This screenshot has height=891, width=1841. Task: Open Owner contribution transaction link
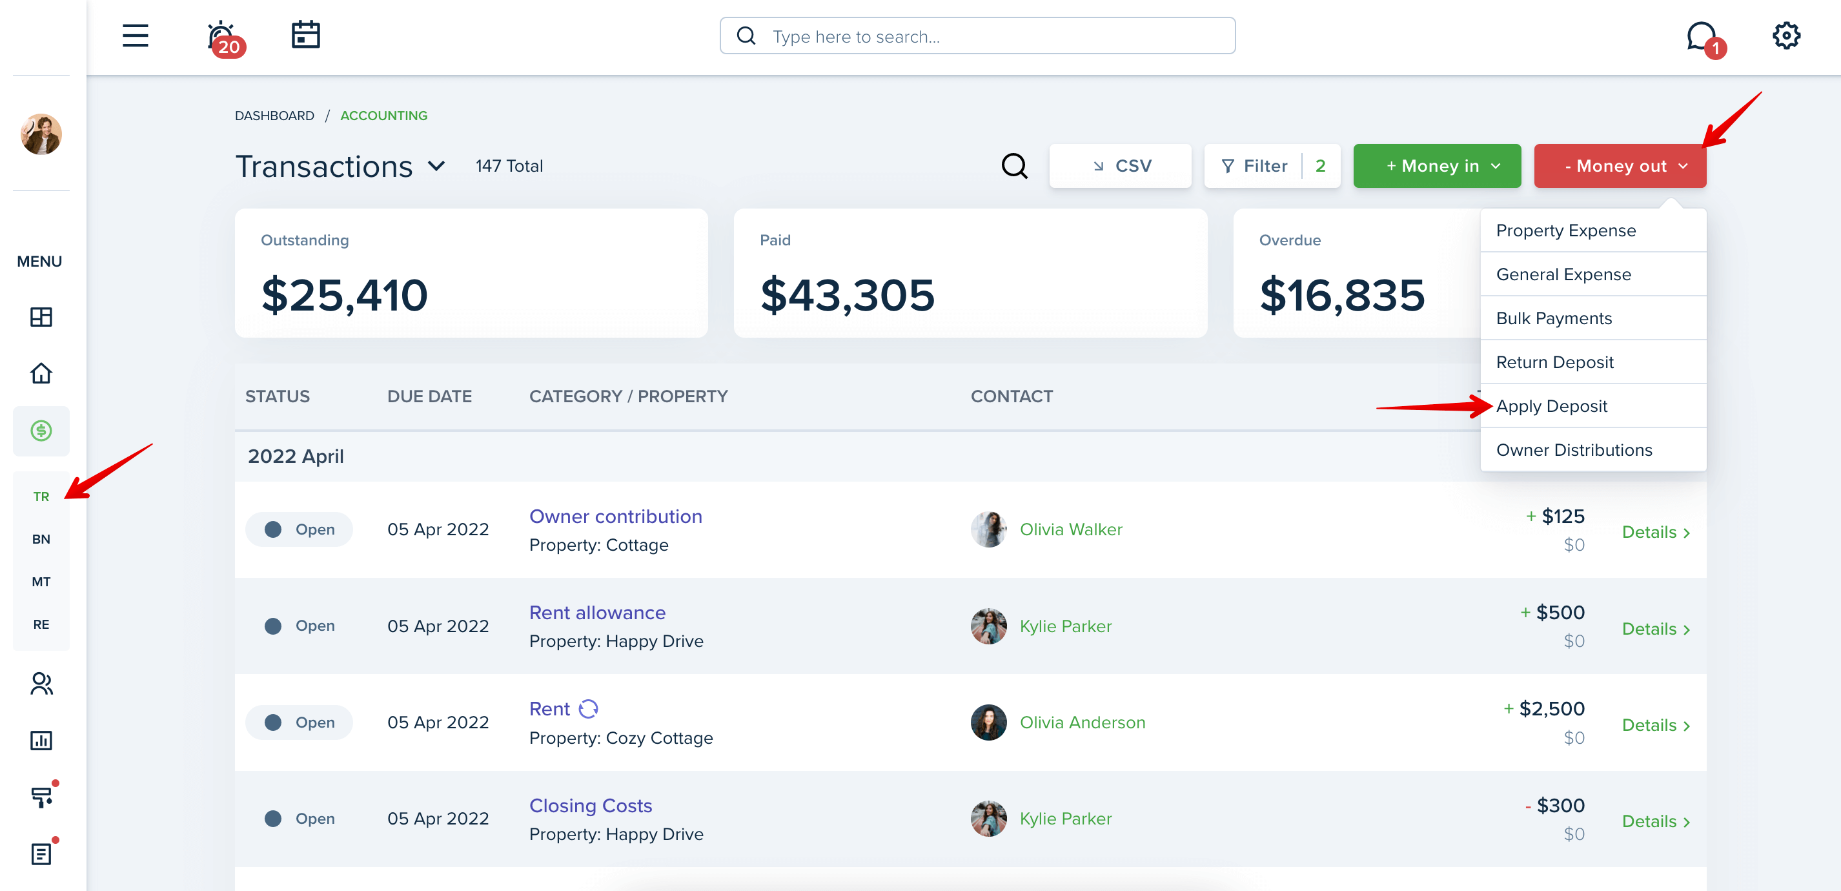pos(615,517)
